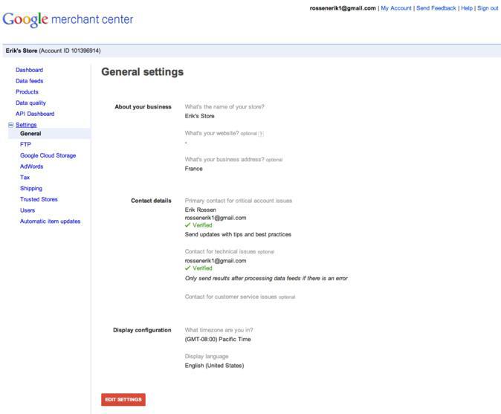Open API Dashboard
Image resolution: width=501 pixels, height=414 pixels.
(35, 114)
